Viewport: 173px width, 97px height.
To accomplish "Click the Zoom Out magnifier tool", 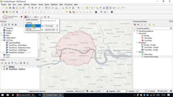I will point(39,8).
